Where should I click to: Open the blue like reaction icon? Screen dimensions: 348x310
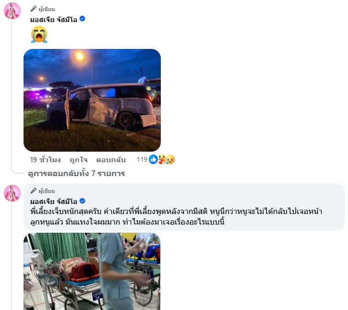click(153, 159)
